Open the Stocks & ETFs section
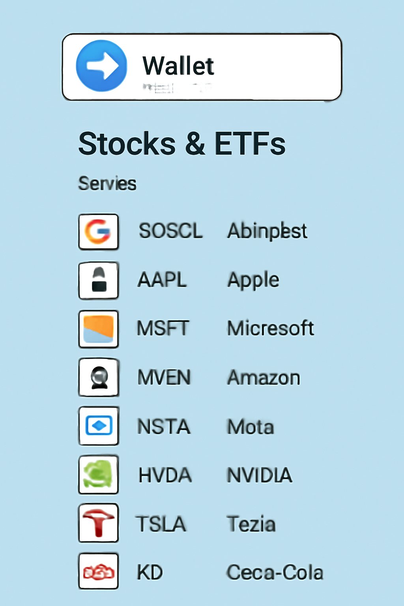The height and width of the screenshot is (606, 404). pyautogui.click(x=182, y=144)
